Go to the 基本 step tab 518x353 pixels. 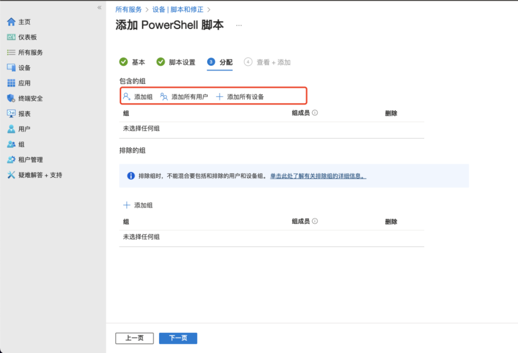coord(138,62)
